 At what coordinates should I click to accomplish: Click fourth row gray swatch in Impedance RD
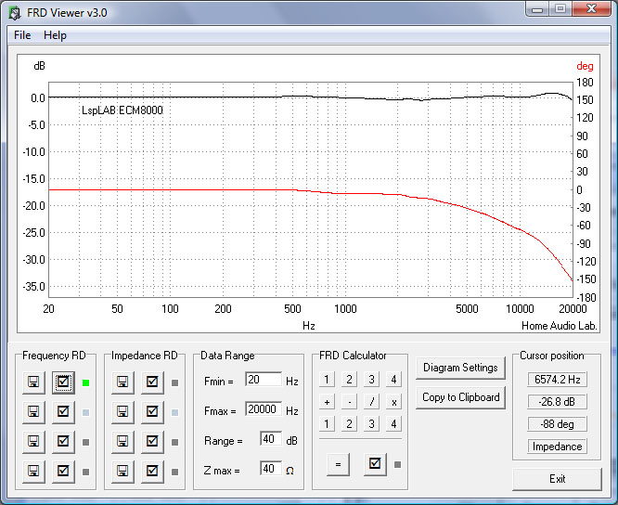(x=175, y=472)
